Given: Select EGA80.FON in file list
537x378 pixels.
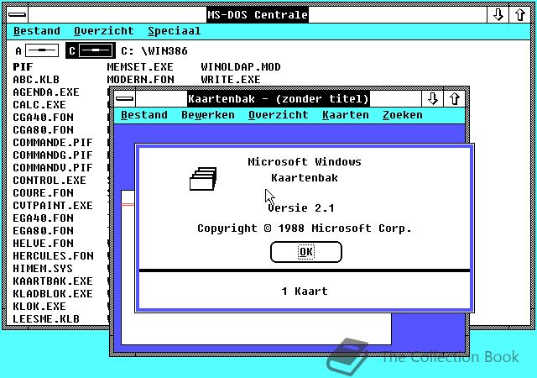Looking at the screenshot, I should 43,231.
